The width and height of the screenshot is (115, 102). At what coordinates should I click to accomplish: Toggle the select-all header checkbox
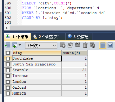click(x=8, y=53)
